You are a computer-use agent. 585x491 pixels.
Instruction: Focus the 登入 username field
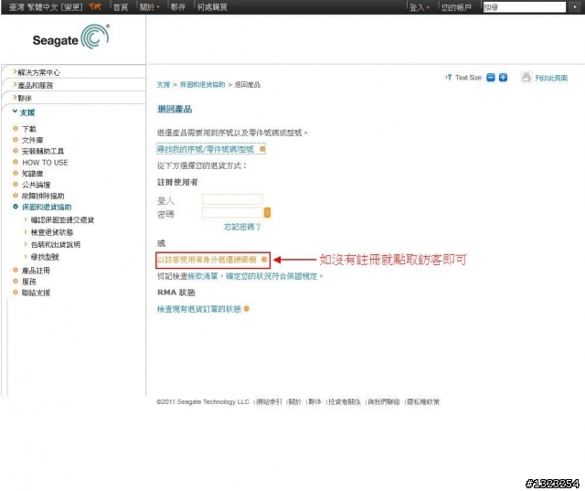[x=232, y=199]
